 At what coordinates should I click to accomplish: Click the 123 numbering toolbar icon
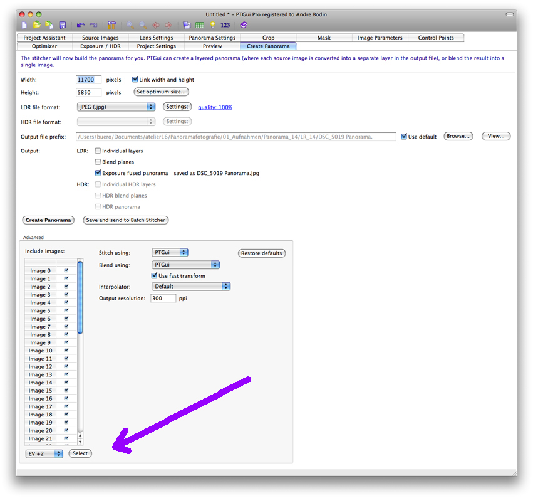point(225,25)
